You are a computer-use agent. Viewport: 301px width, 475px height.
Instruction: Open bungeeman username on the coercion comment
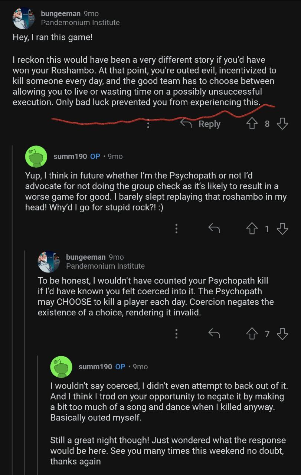[x=86, y=257]
